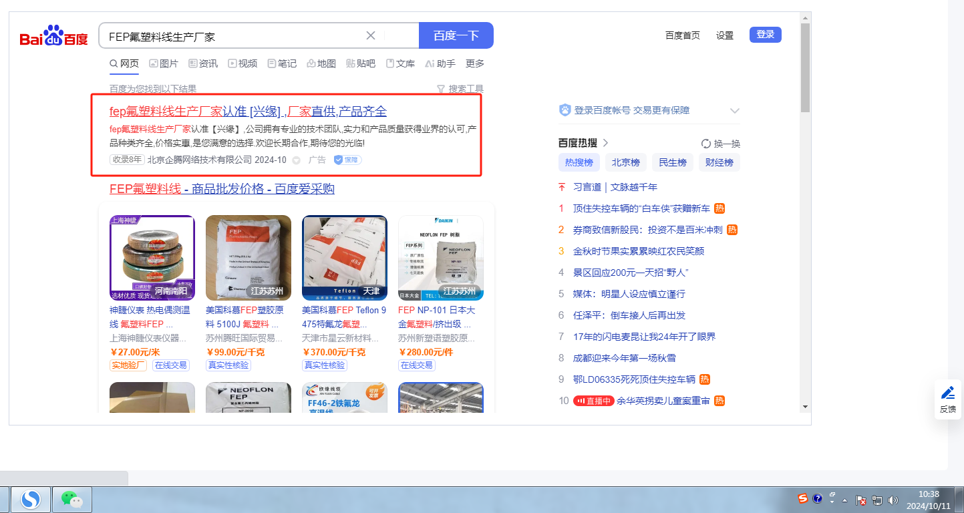
Task: Switch to the 资讯 tab
Action: tap(203, 63)
